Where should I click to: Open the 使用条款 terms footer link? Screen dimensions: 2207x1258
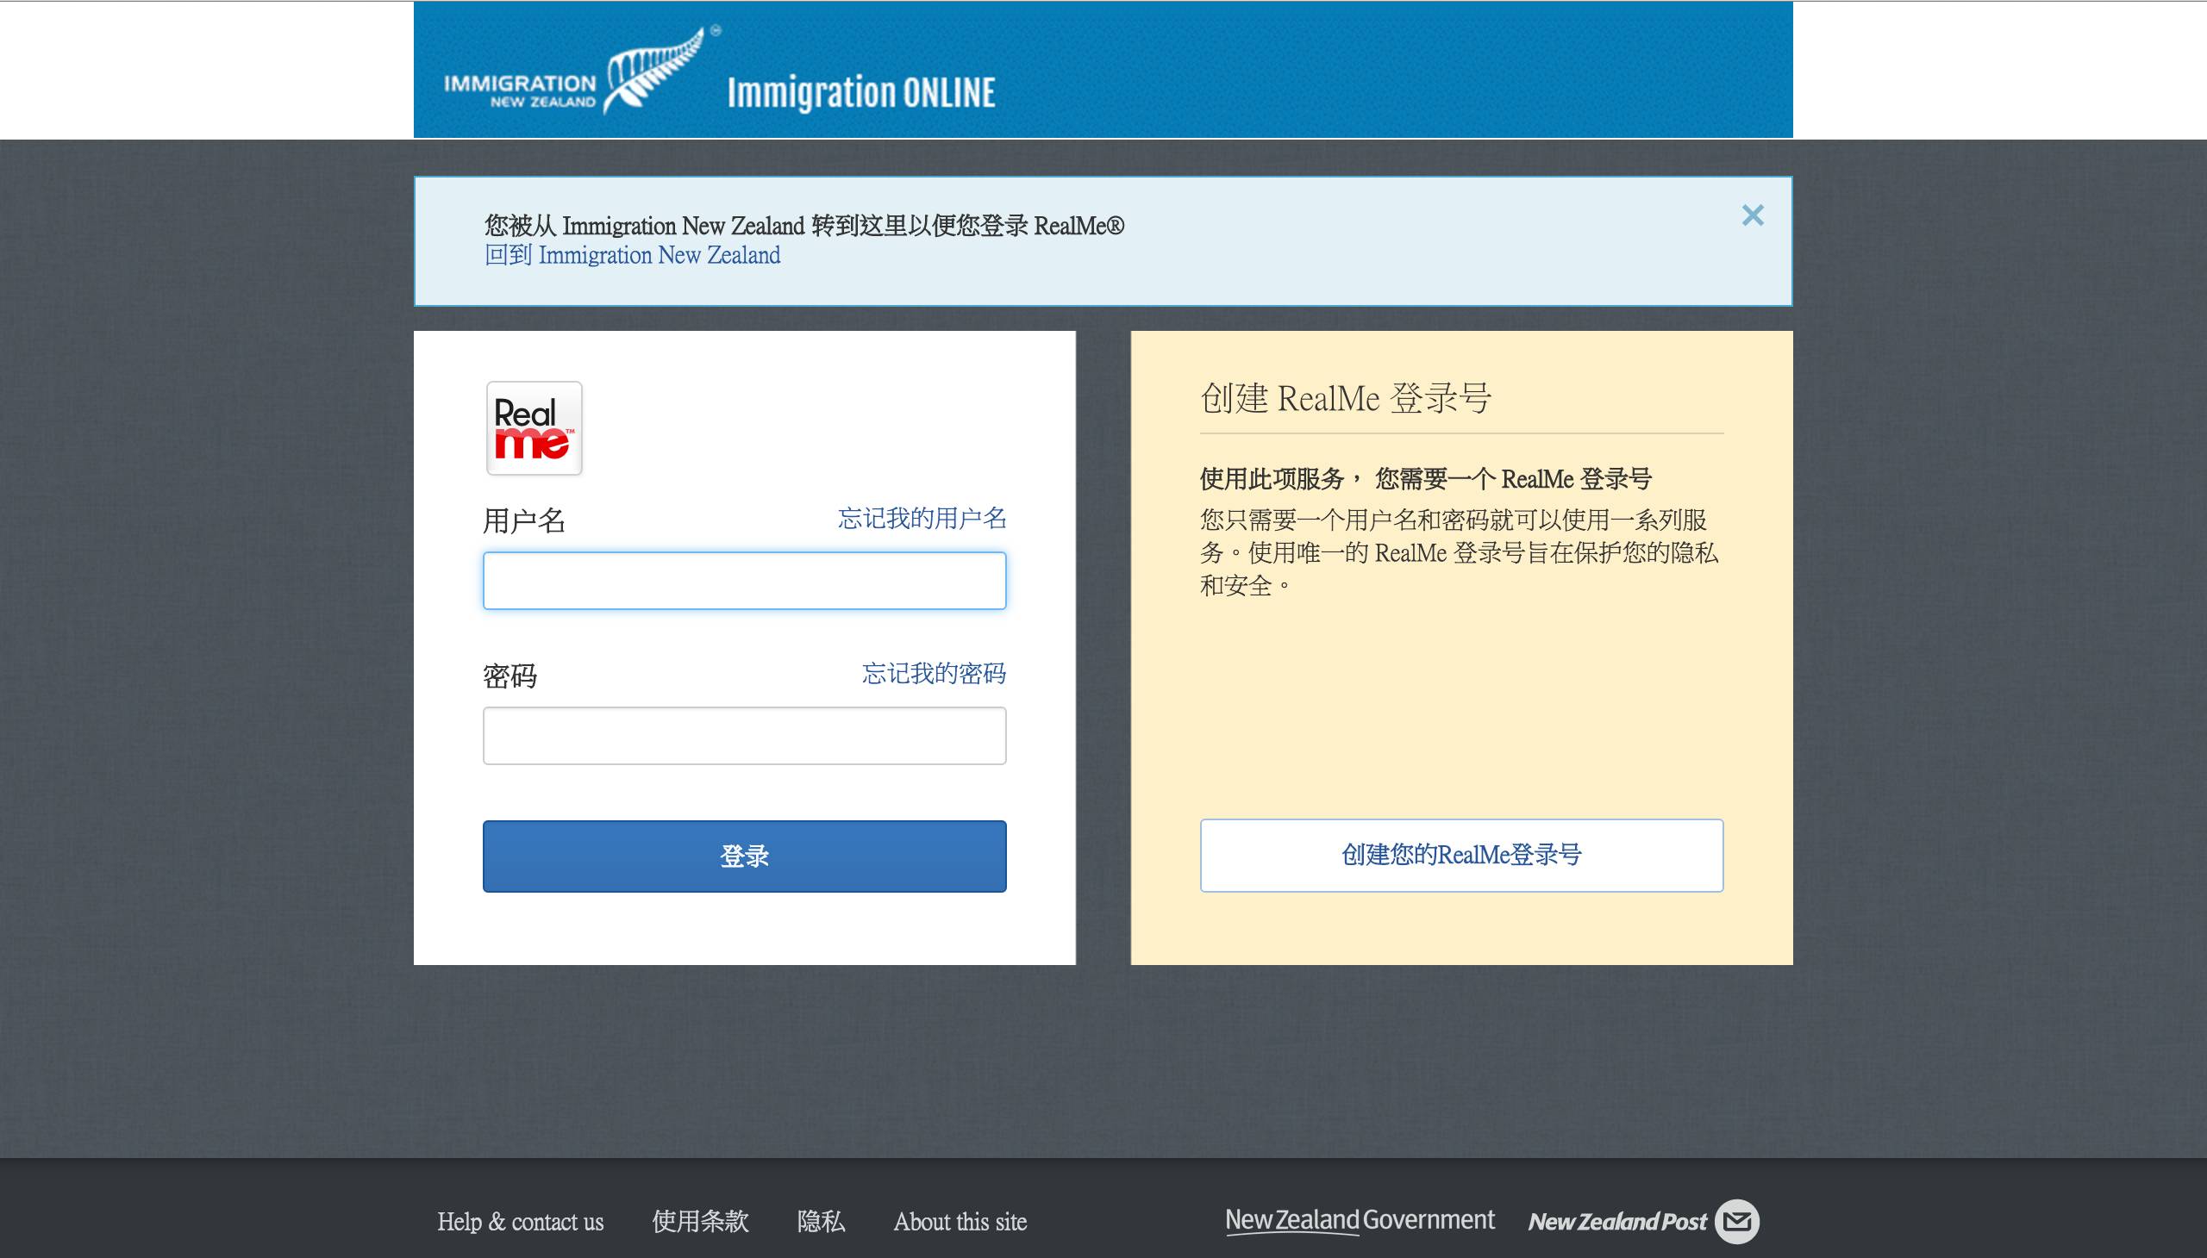click(x=700, y=1222)
